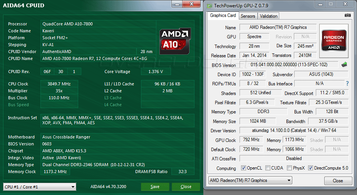Switch to the Graphics Card tab
357x195 pixels.
click(223, 15)
